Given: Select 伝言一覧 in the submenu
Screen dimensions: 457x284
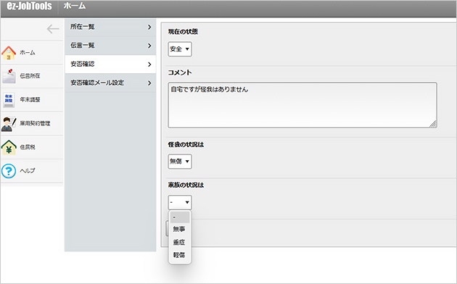Looking at the screenshot, I should pyautogui.click(x=110, y=46).
